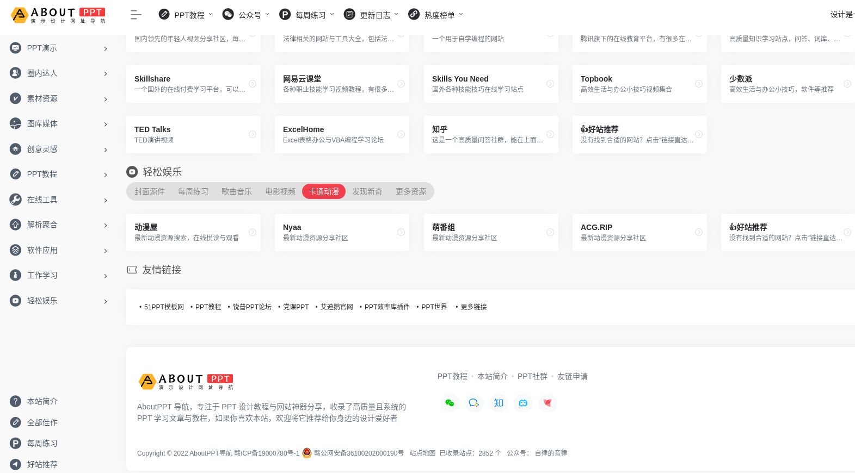Open the 更多链接 link
The image size is (855, 473).
473,307
